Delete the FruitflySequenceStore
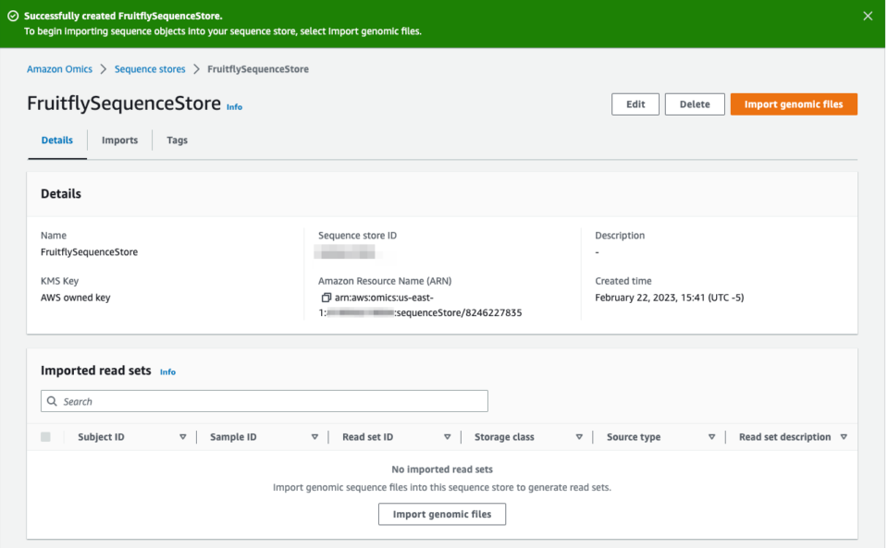This screenshot has width=888, height=548. [x=695, y=104]
